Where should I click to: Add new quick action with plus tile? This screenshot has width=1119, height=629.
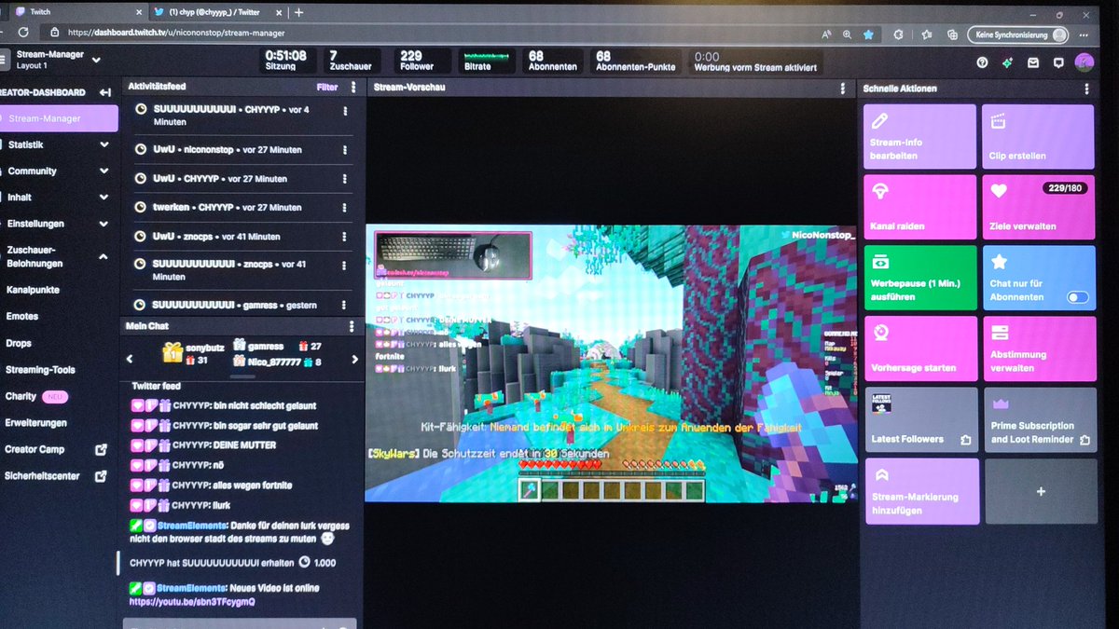click(x=1041, y=491)
